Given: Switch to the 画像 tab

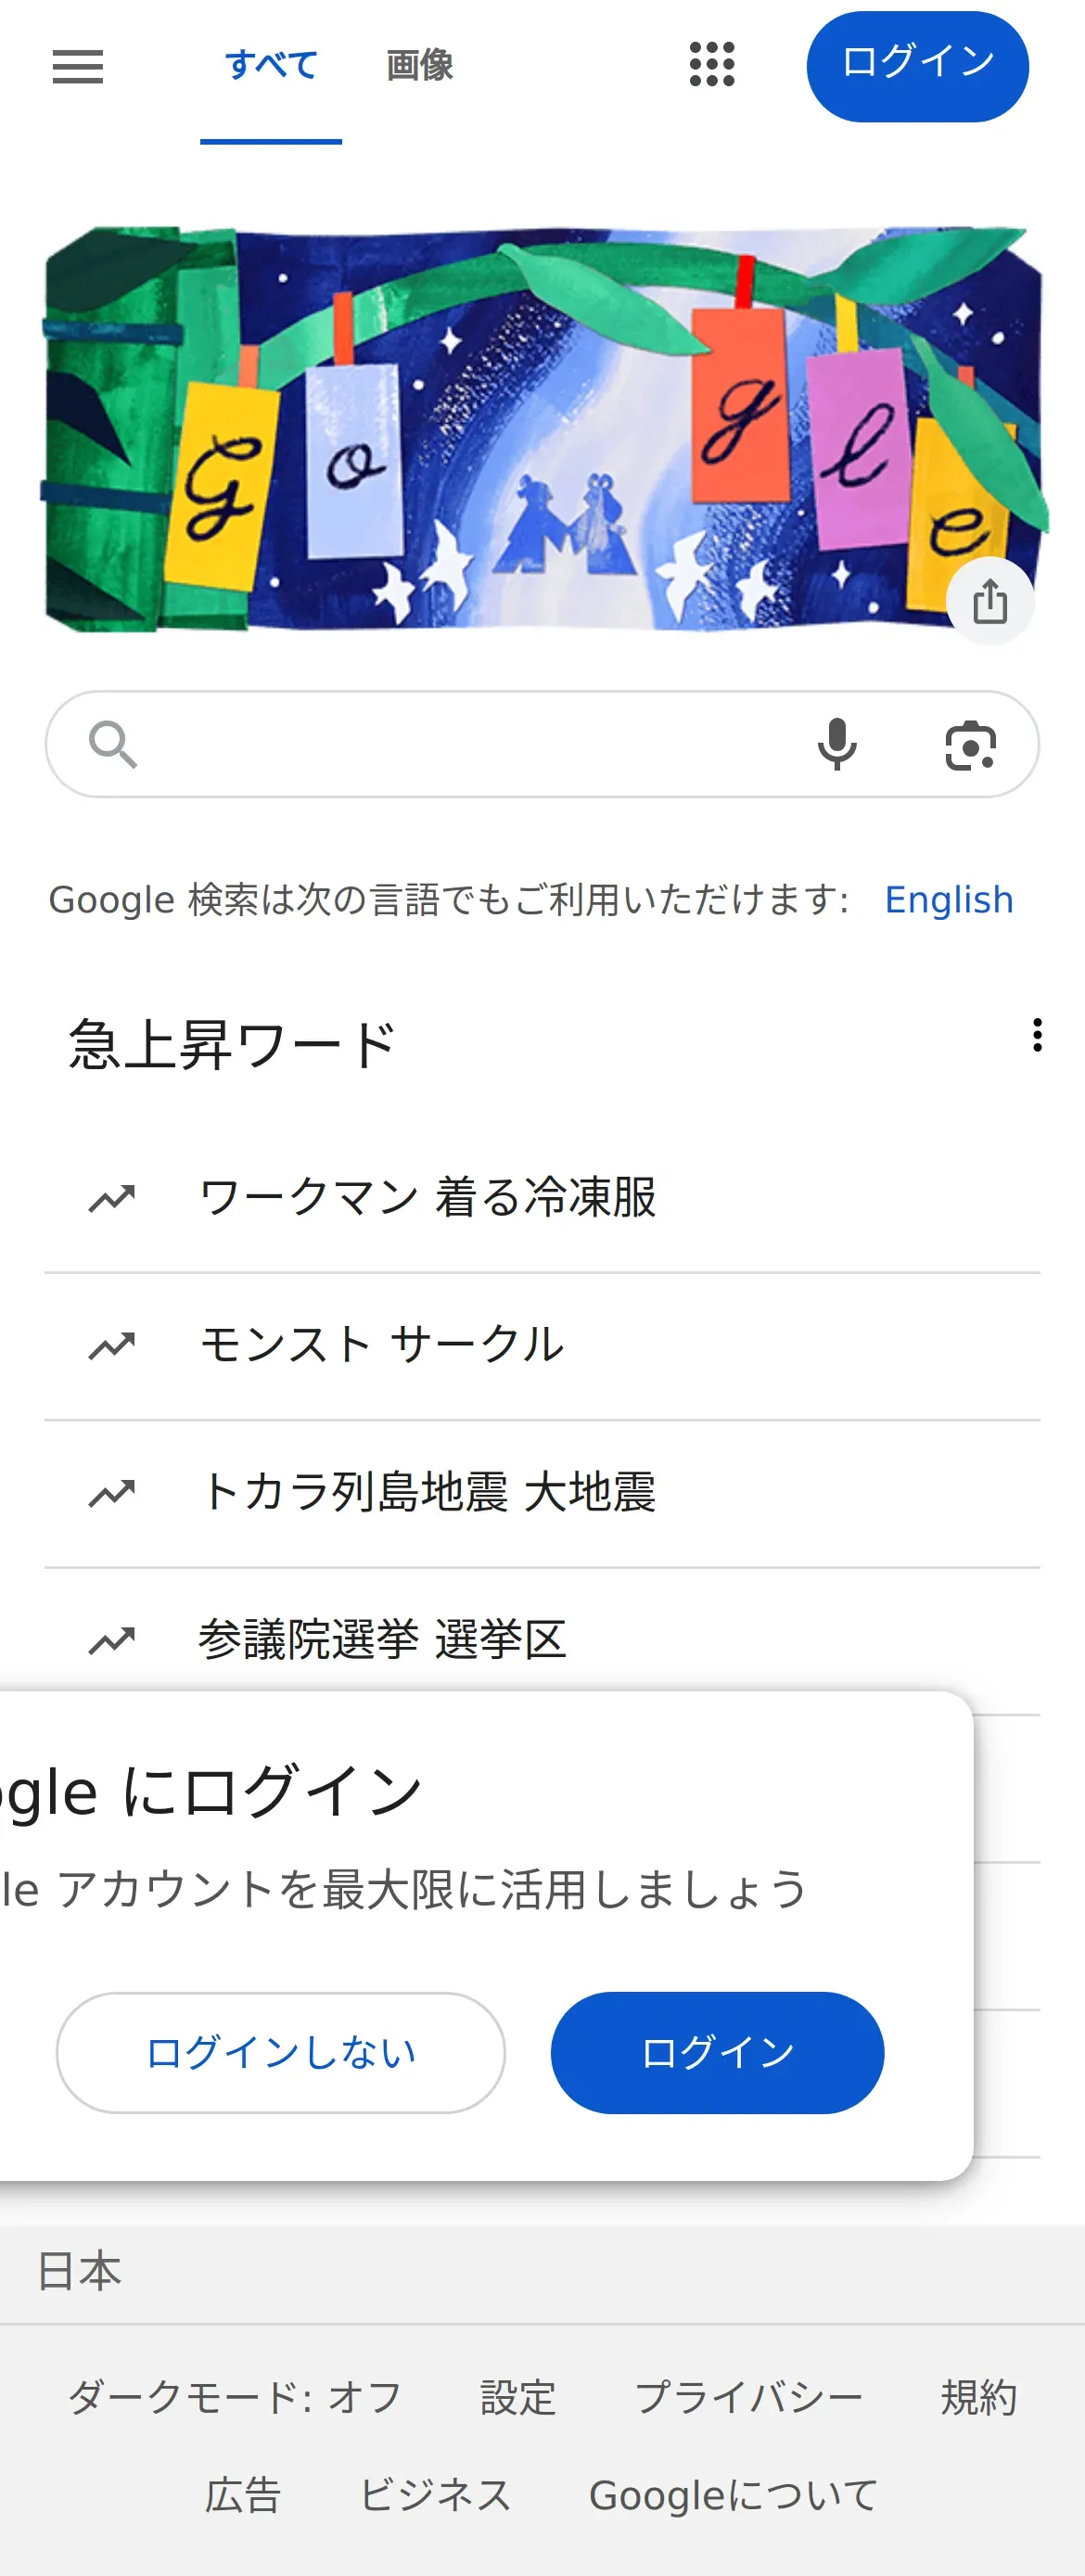Looking at the screenshot, I should tap(419, 66).
